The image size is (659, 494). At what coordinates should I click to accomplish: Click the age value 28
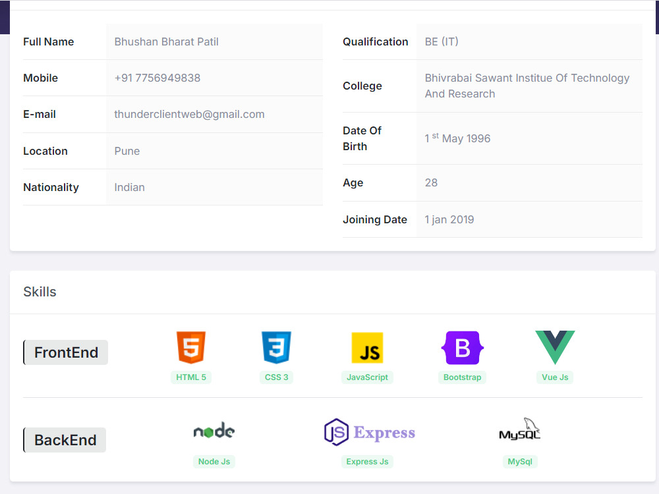[431, 182]
